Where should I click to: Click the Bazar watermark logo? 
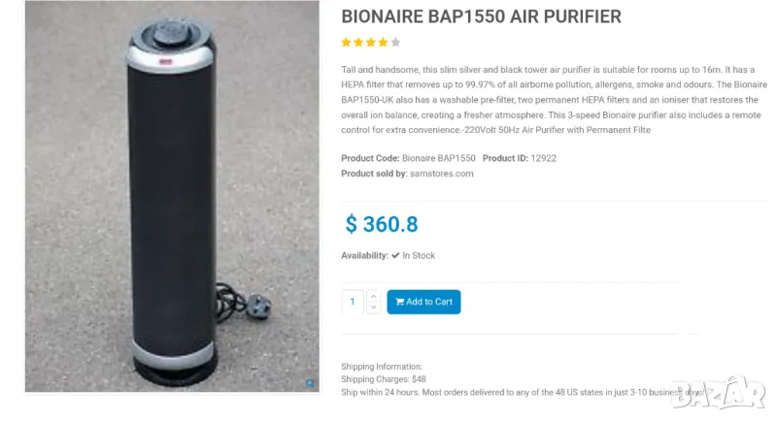pyautogui.click(x=720, y=391)
